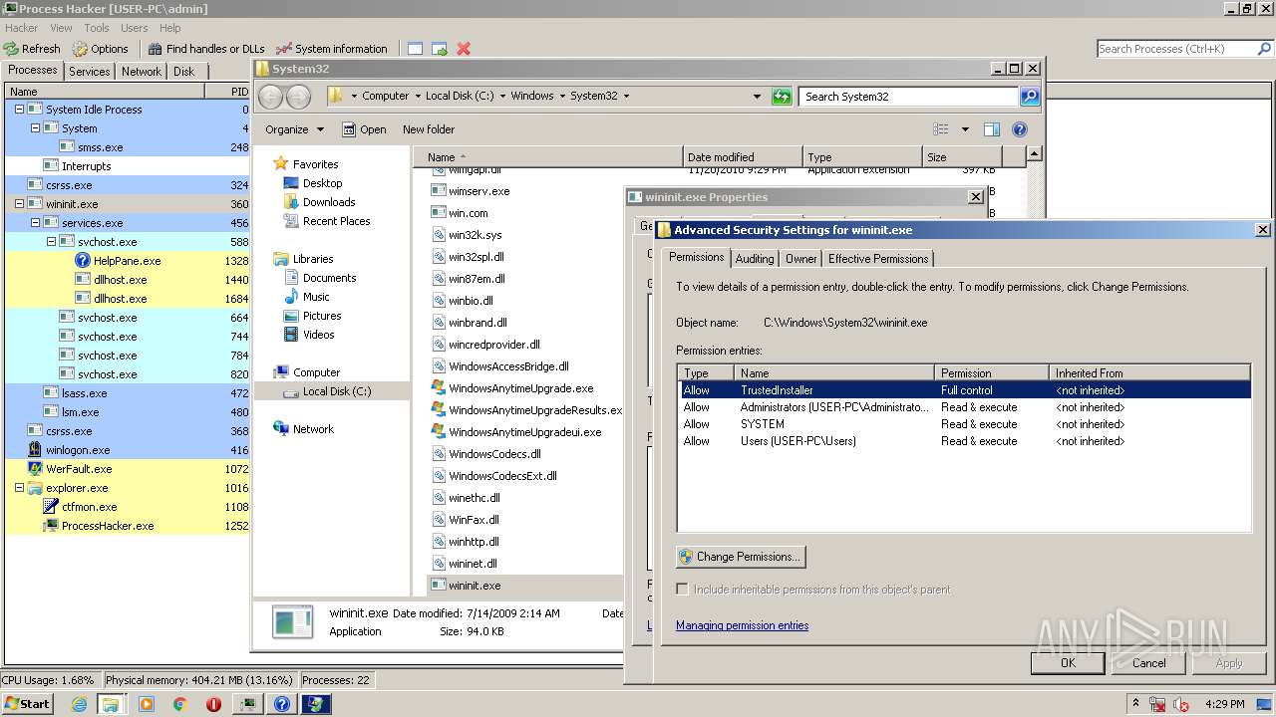This screenshot has width=1276, height=717.
Task: Select WindowsAnytimeUpgrade.exe file icon
Action: 439,388
